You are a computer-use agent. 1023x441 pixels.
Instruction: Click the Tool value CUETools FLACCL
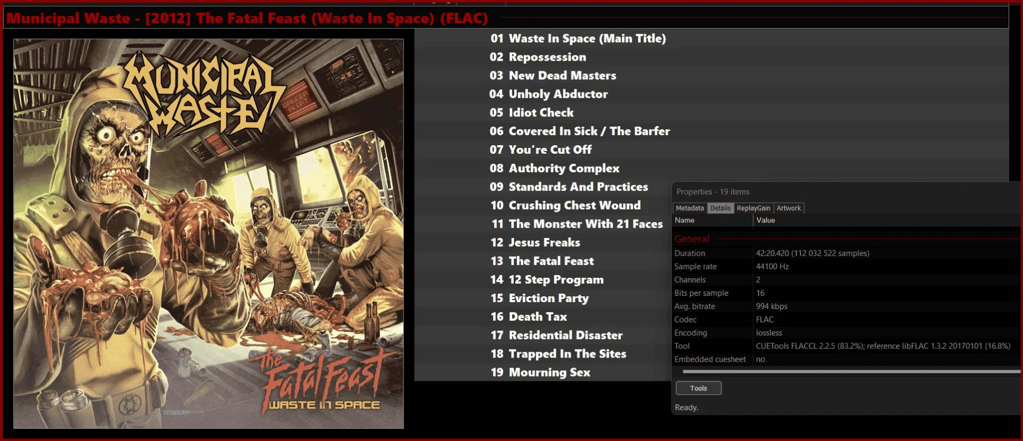click(883, 346)
